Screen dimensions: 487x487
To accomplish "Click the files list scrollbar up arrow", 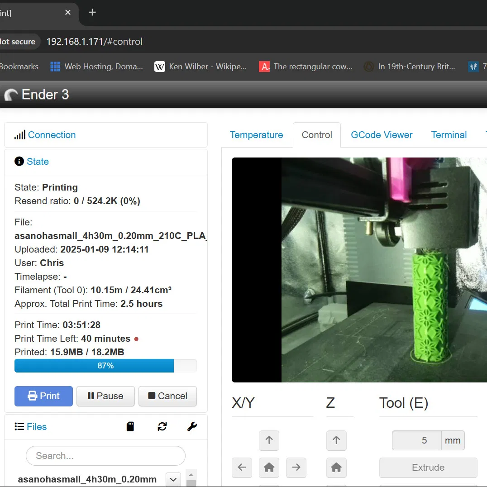I will coord(191,475).
